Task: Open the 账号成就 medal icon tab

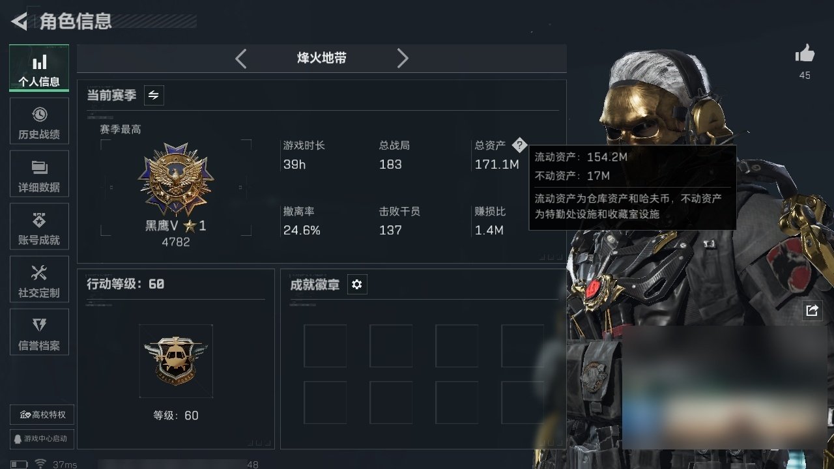Action: [39, 227]
